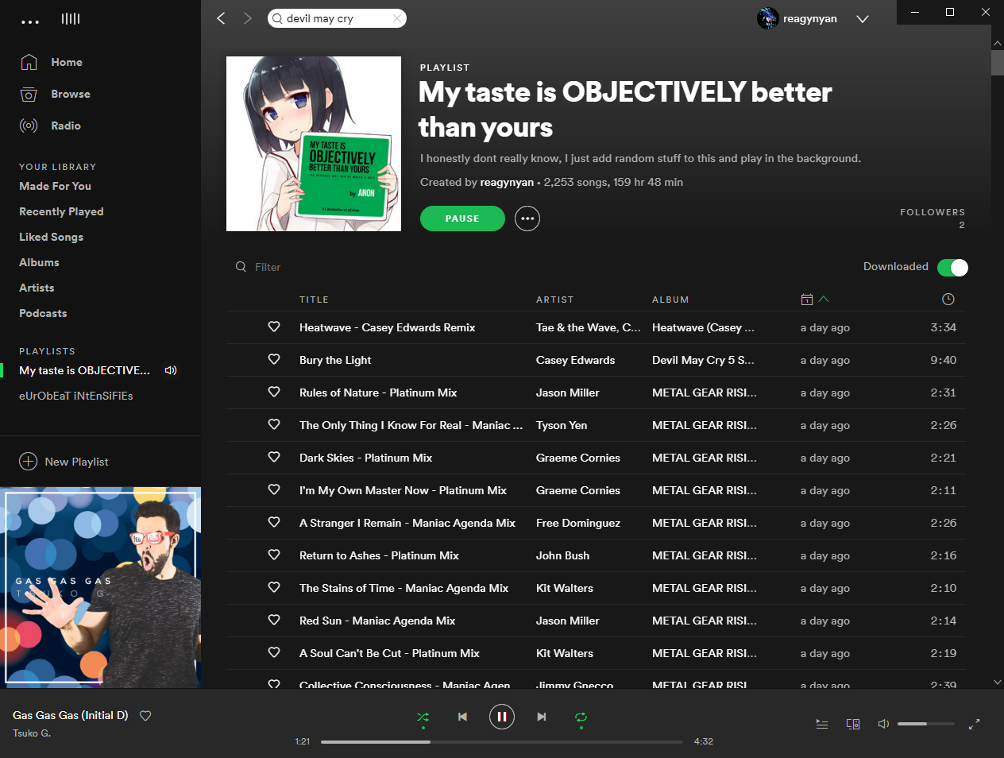Open artist Free Dominguez link
This screenshot has width=1004, height=758.
pyautogui.click(x=578, y=523)
